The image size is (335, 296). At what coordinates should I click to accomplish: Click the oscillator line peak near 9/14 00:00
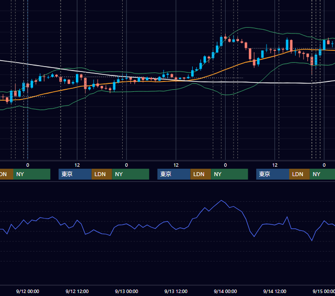click(x=221, y=200)
